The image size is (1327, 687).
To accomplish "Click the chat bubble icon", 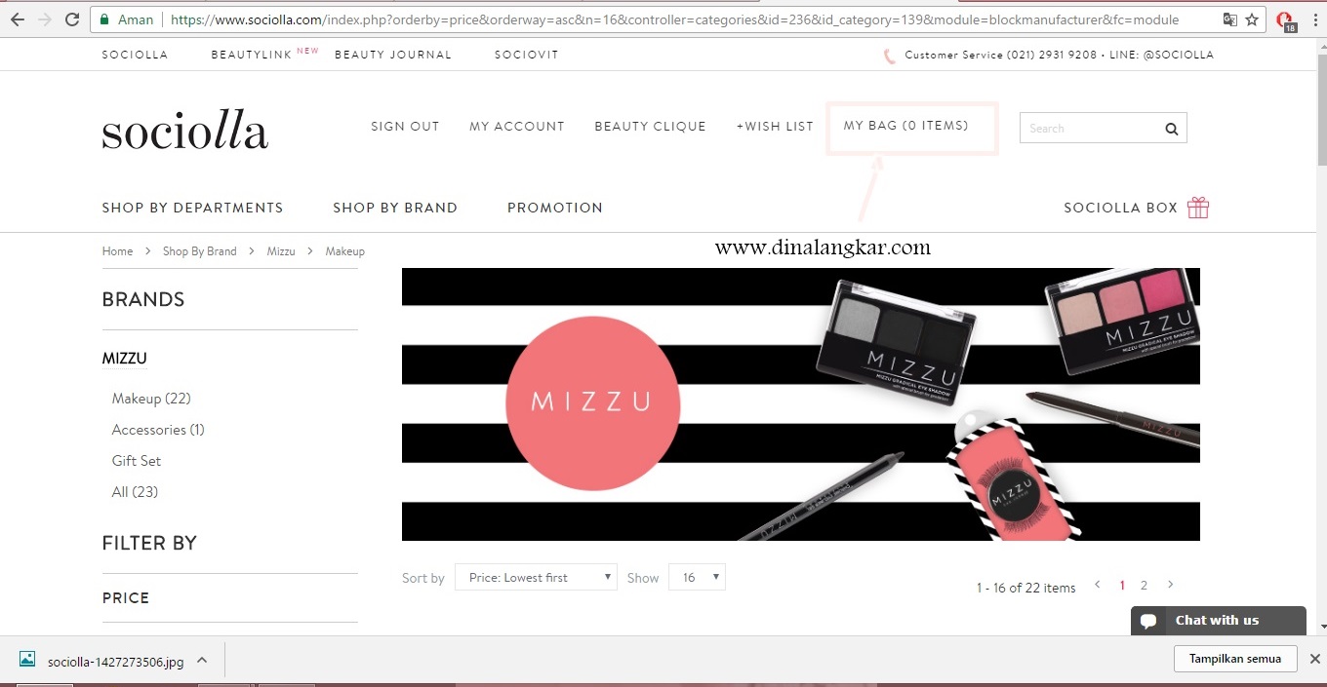I will [1149, 621].
